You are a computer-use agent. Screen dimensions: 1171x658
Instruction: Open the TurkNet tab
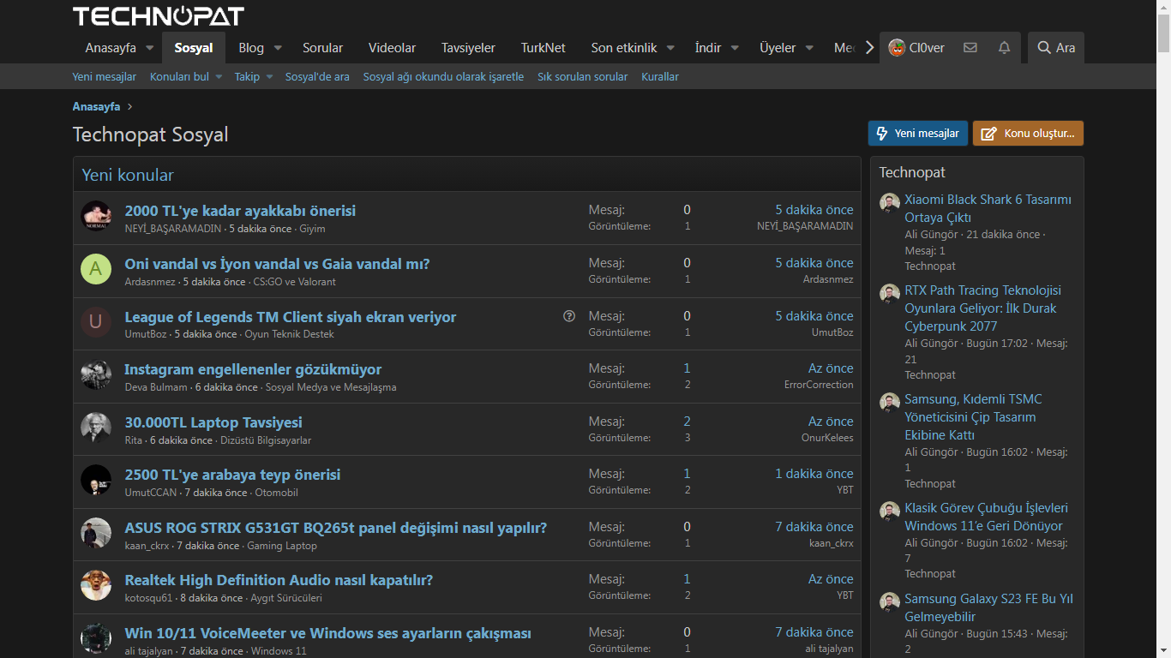(543, 48)
